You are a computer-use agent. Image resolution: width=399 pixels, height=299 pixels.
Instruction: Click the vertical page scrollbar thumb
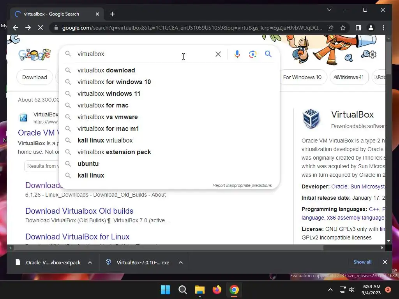tap(388, 58)
